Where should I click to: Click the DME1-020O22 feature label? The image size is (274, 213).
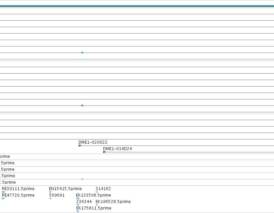point(93,142)
